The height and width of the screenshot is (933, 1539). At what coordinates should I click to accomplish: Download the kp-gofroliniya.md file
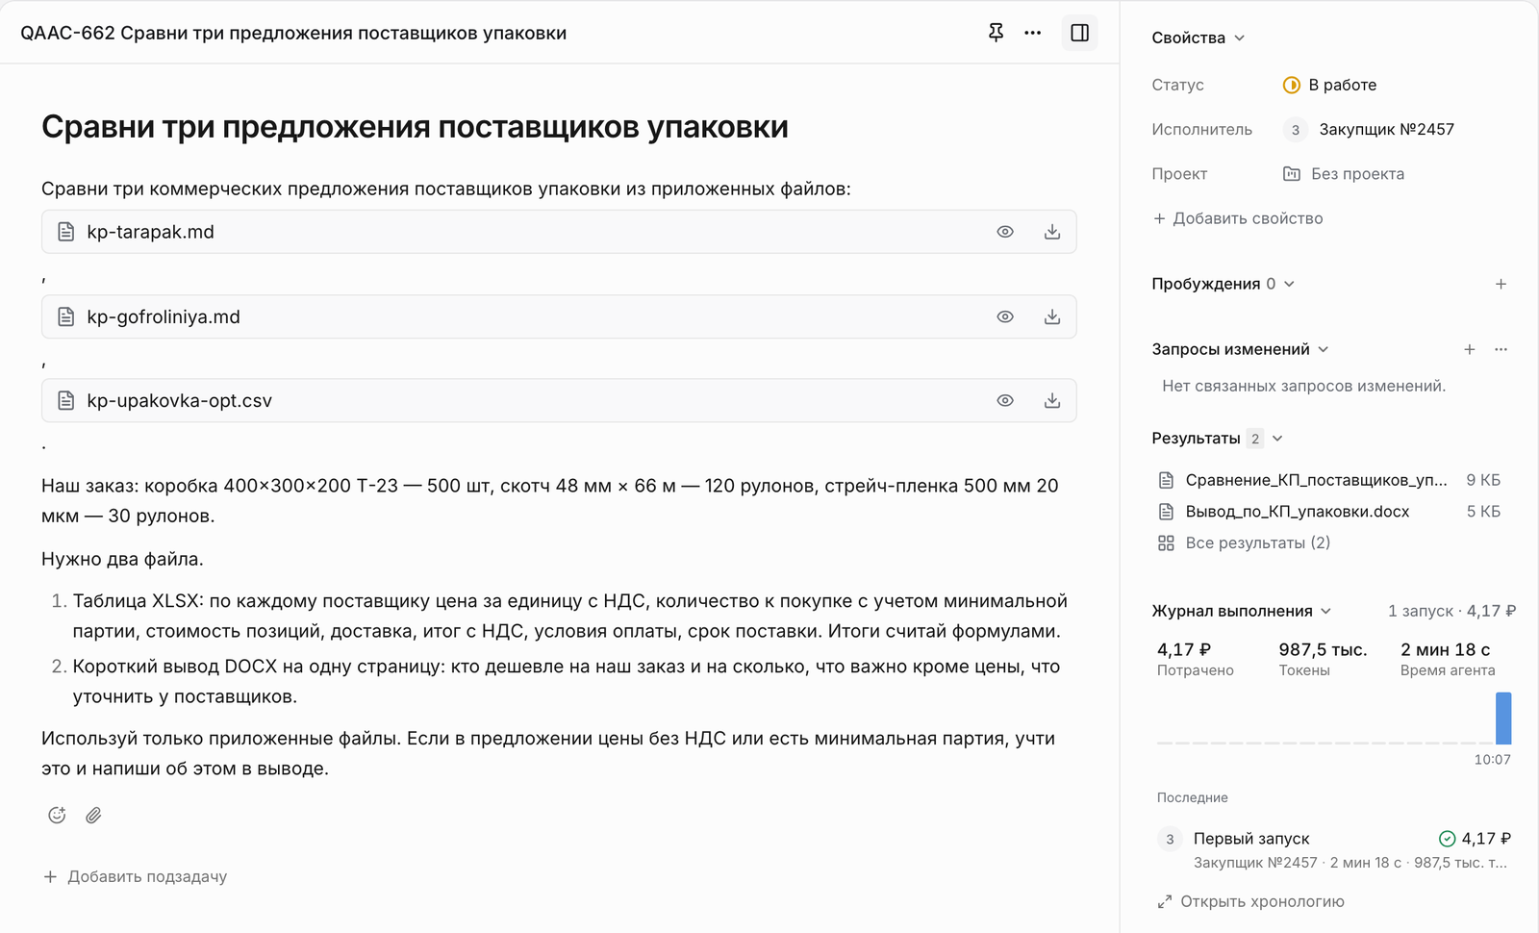(x=1052, y=316)
